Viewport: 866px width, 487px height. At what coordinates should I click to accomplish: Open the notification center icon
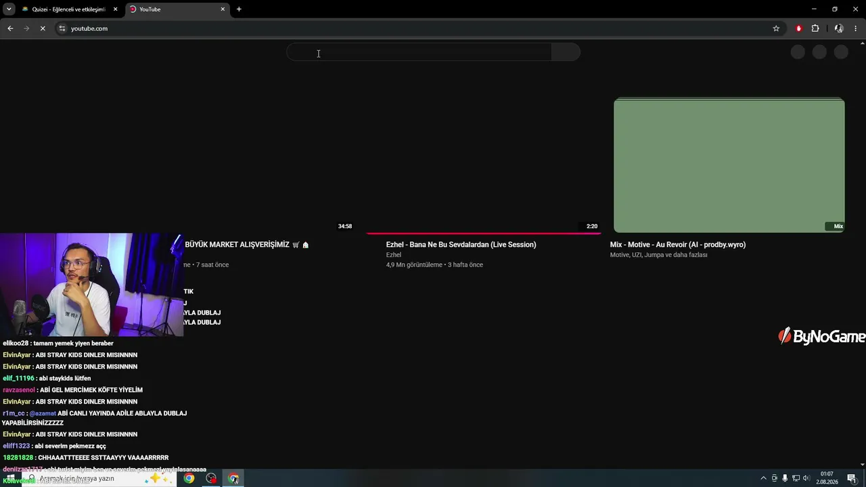[852, 478]
